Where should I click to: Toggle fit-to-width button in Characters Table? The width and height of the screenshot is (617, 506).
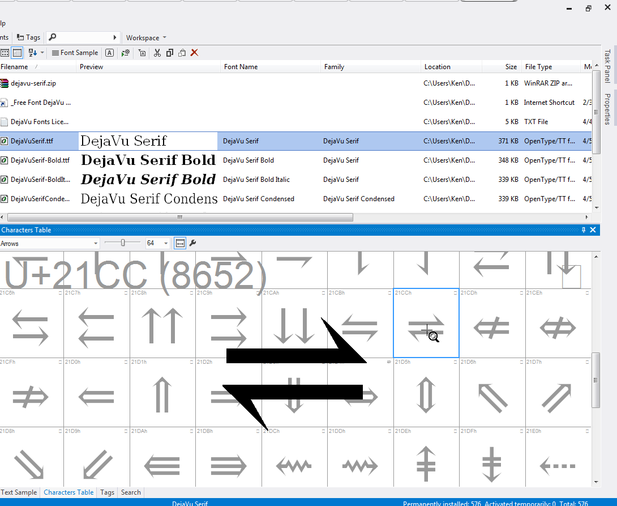(x=180, y=243)
